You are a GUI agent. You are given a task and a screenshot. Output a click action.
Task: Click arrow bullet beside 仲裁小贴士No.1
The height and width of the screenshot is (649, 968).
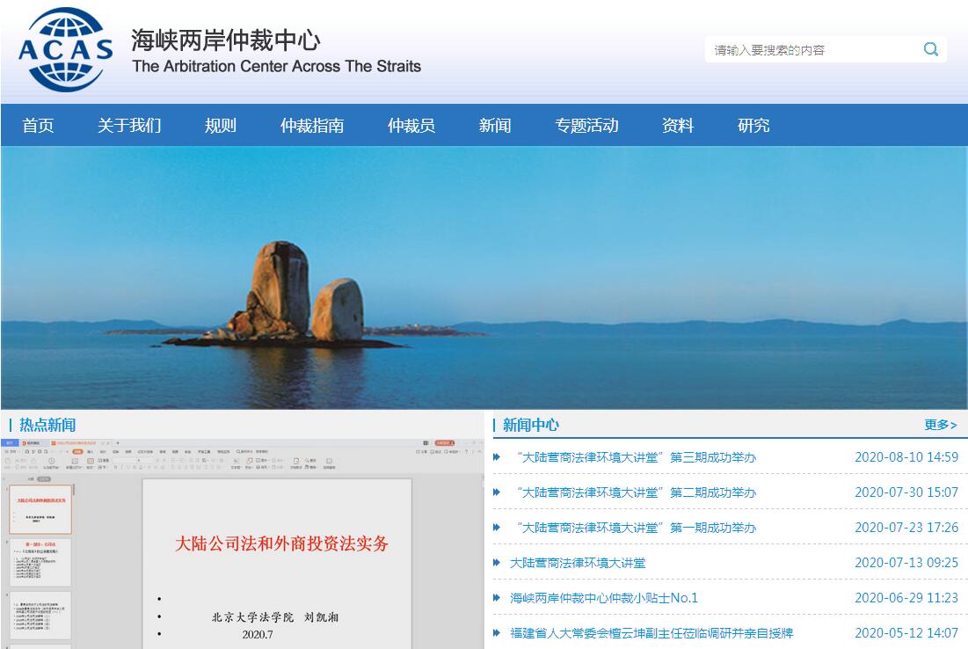(x=497, y=598)
